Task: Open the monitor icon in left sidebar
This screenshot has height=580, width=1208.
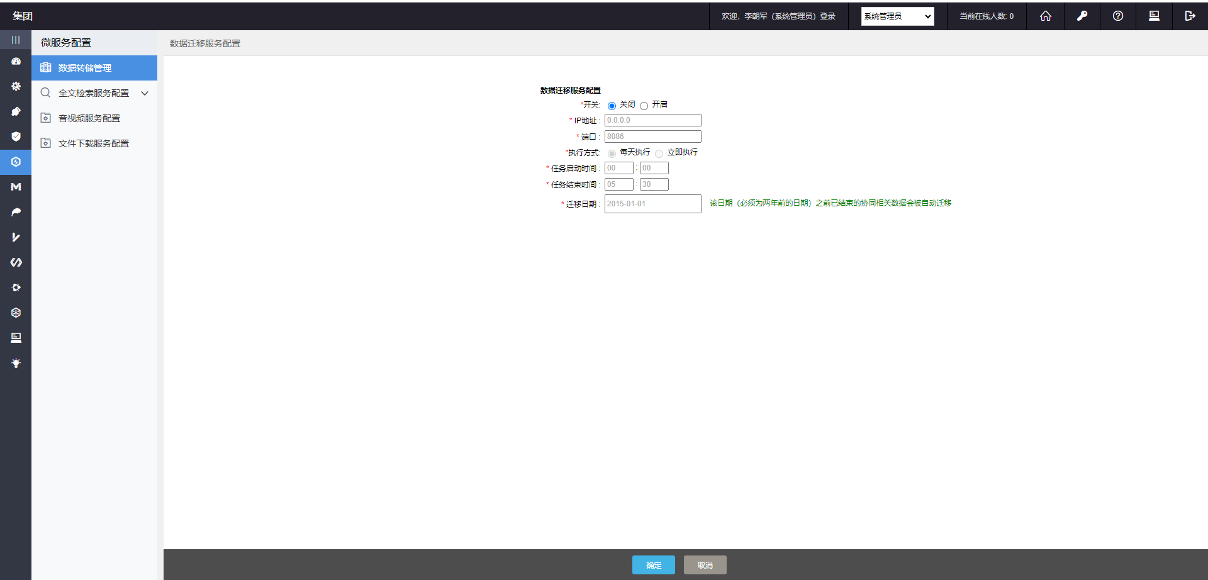Action: tap(16, 338)
